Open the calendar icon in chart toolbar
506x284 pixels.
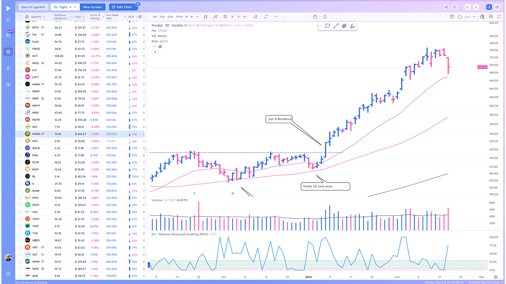(x=315, y=16)
